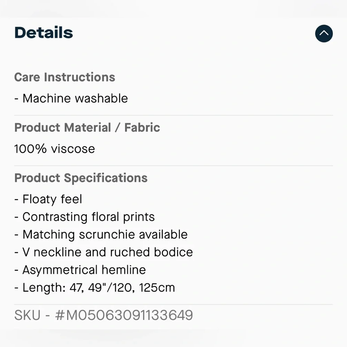Select the Product Specifications subheading
347x347 pixels.
81,178
